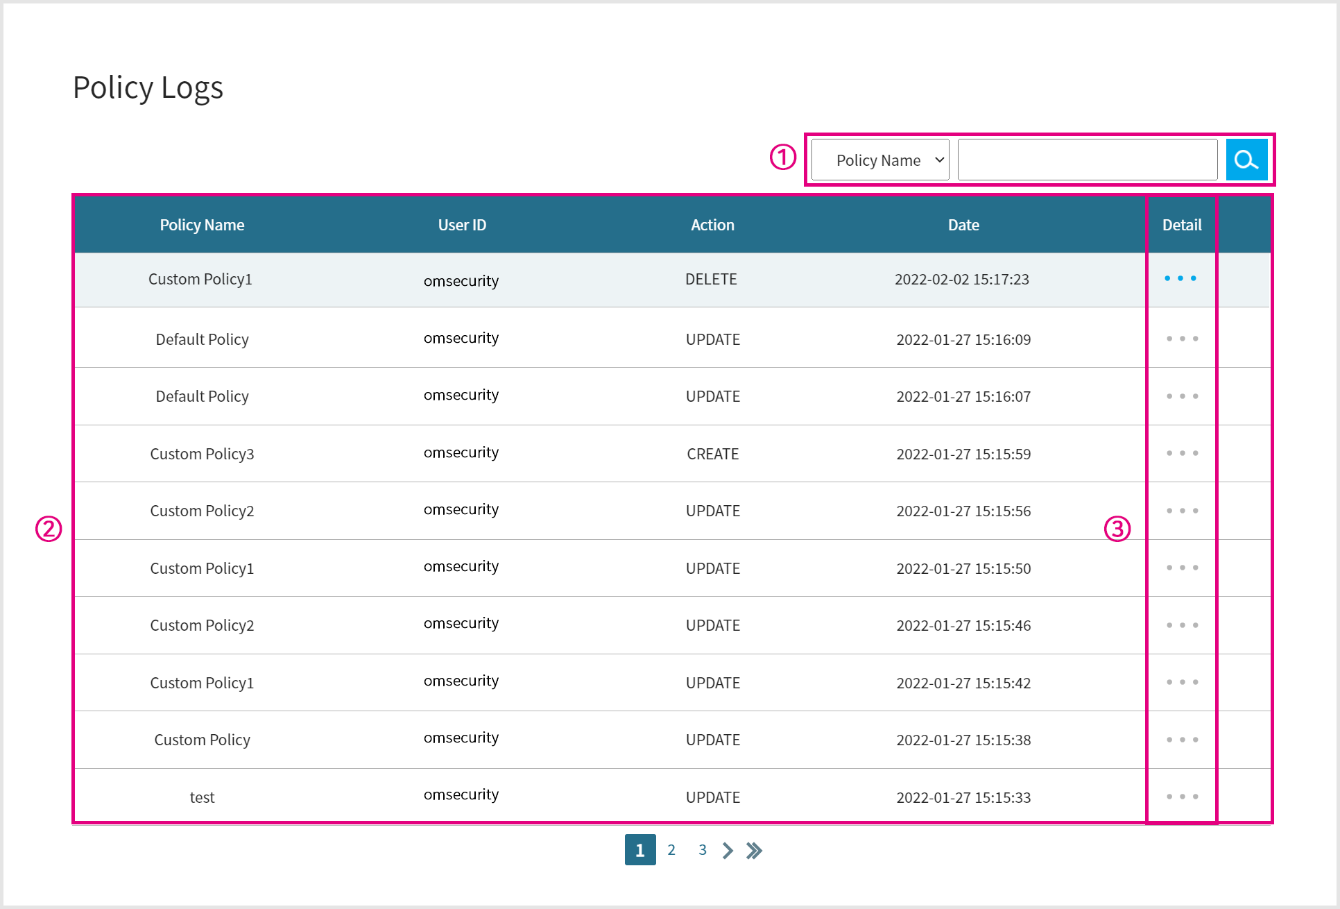1340x909 pixels.
Task: Click the date 2022-01-27 15:16:09
Action: point(963,339)
